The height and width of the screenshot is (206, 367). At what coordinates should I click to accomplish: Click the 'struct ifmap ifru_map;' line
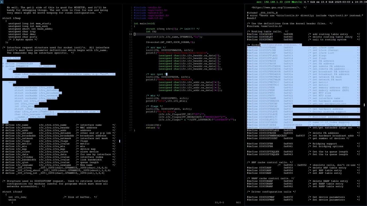(31, 109)
